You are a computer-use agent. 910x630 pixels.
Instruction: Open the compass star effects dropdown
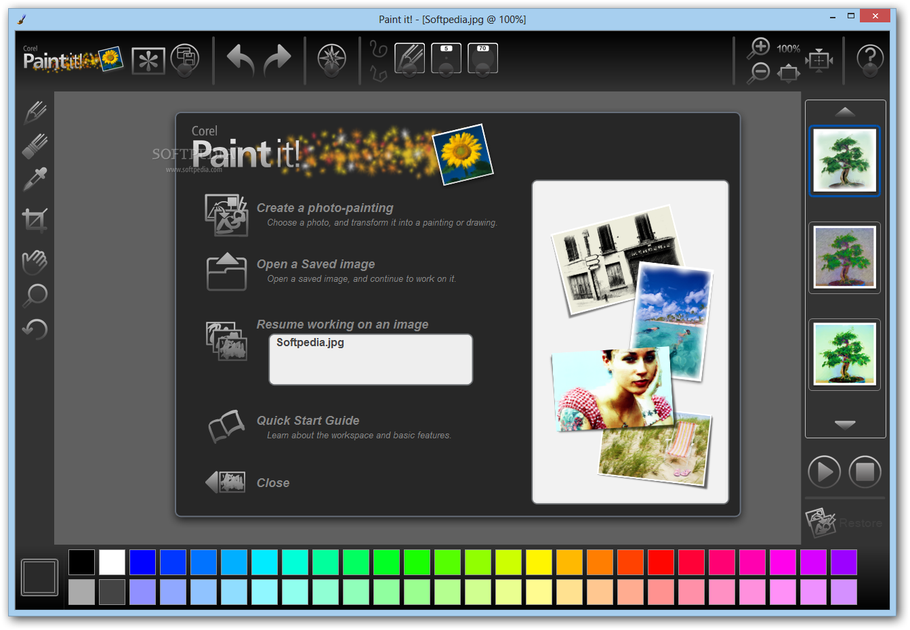point(332,60)
